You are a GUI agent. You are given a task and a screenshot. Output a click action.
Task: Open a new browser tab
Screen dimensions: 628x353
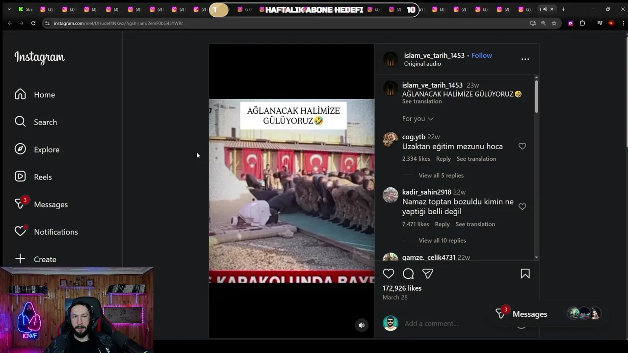[x=563, y=9]
